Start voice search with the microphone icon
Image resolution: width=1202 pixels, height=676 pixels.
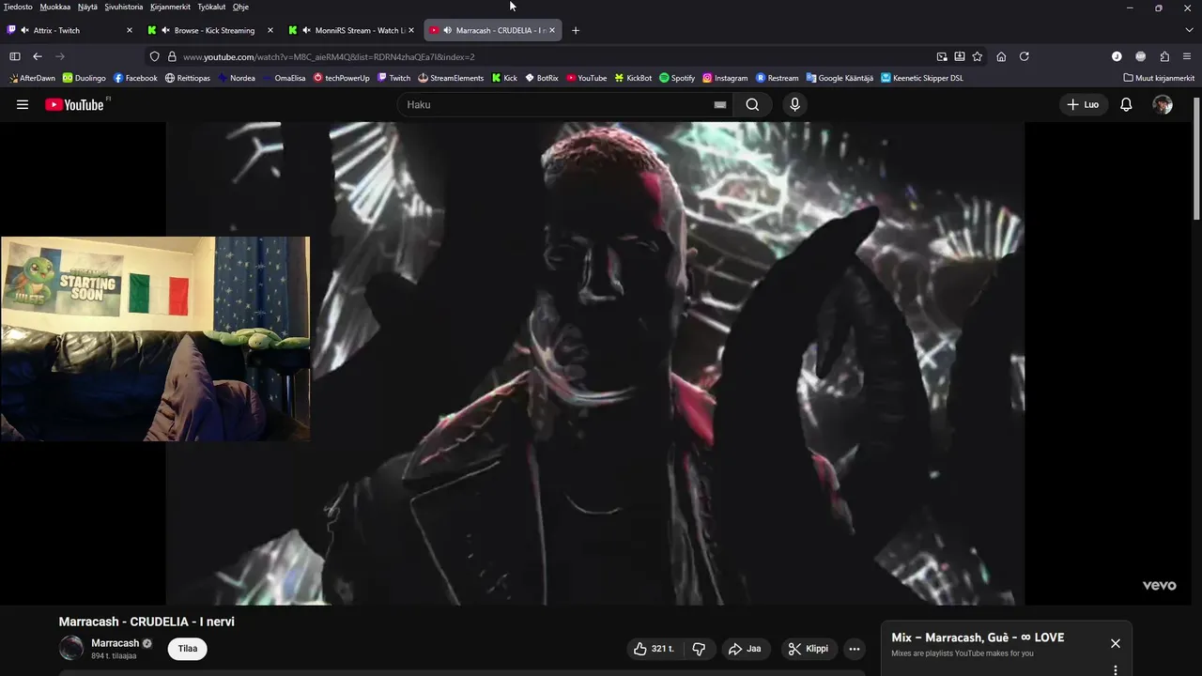(x=794, y=105)
